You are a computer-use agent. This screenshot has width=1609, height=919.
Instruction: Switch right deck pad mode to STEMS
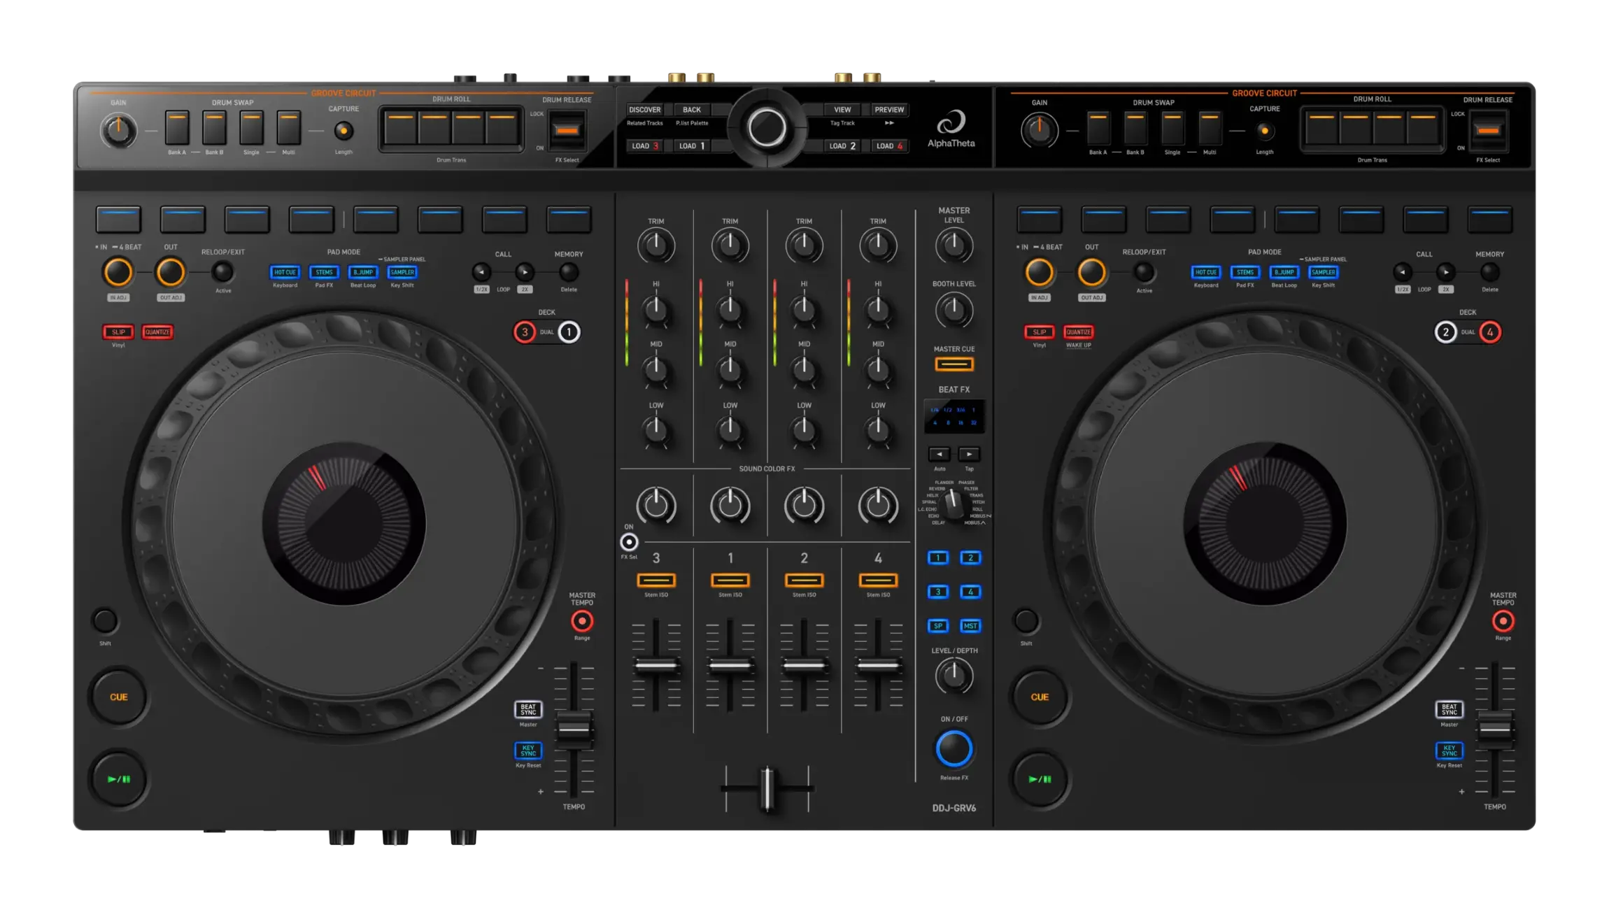1245,272
